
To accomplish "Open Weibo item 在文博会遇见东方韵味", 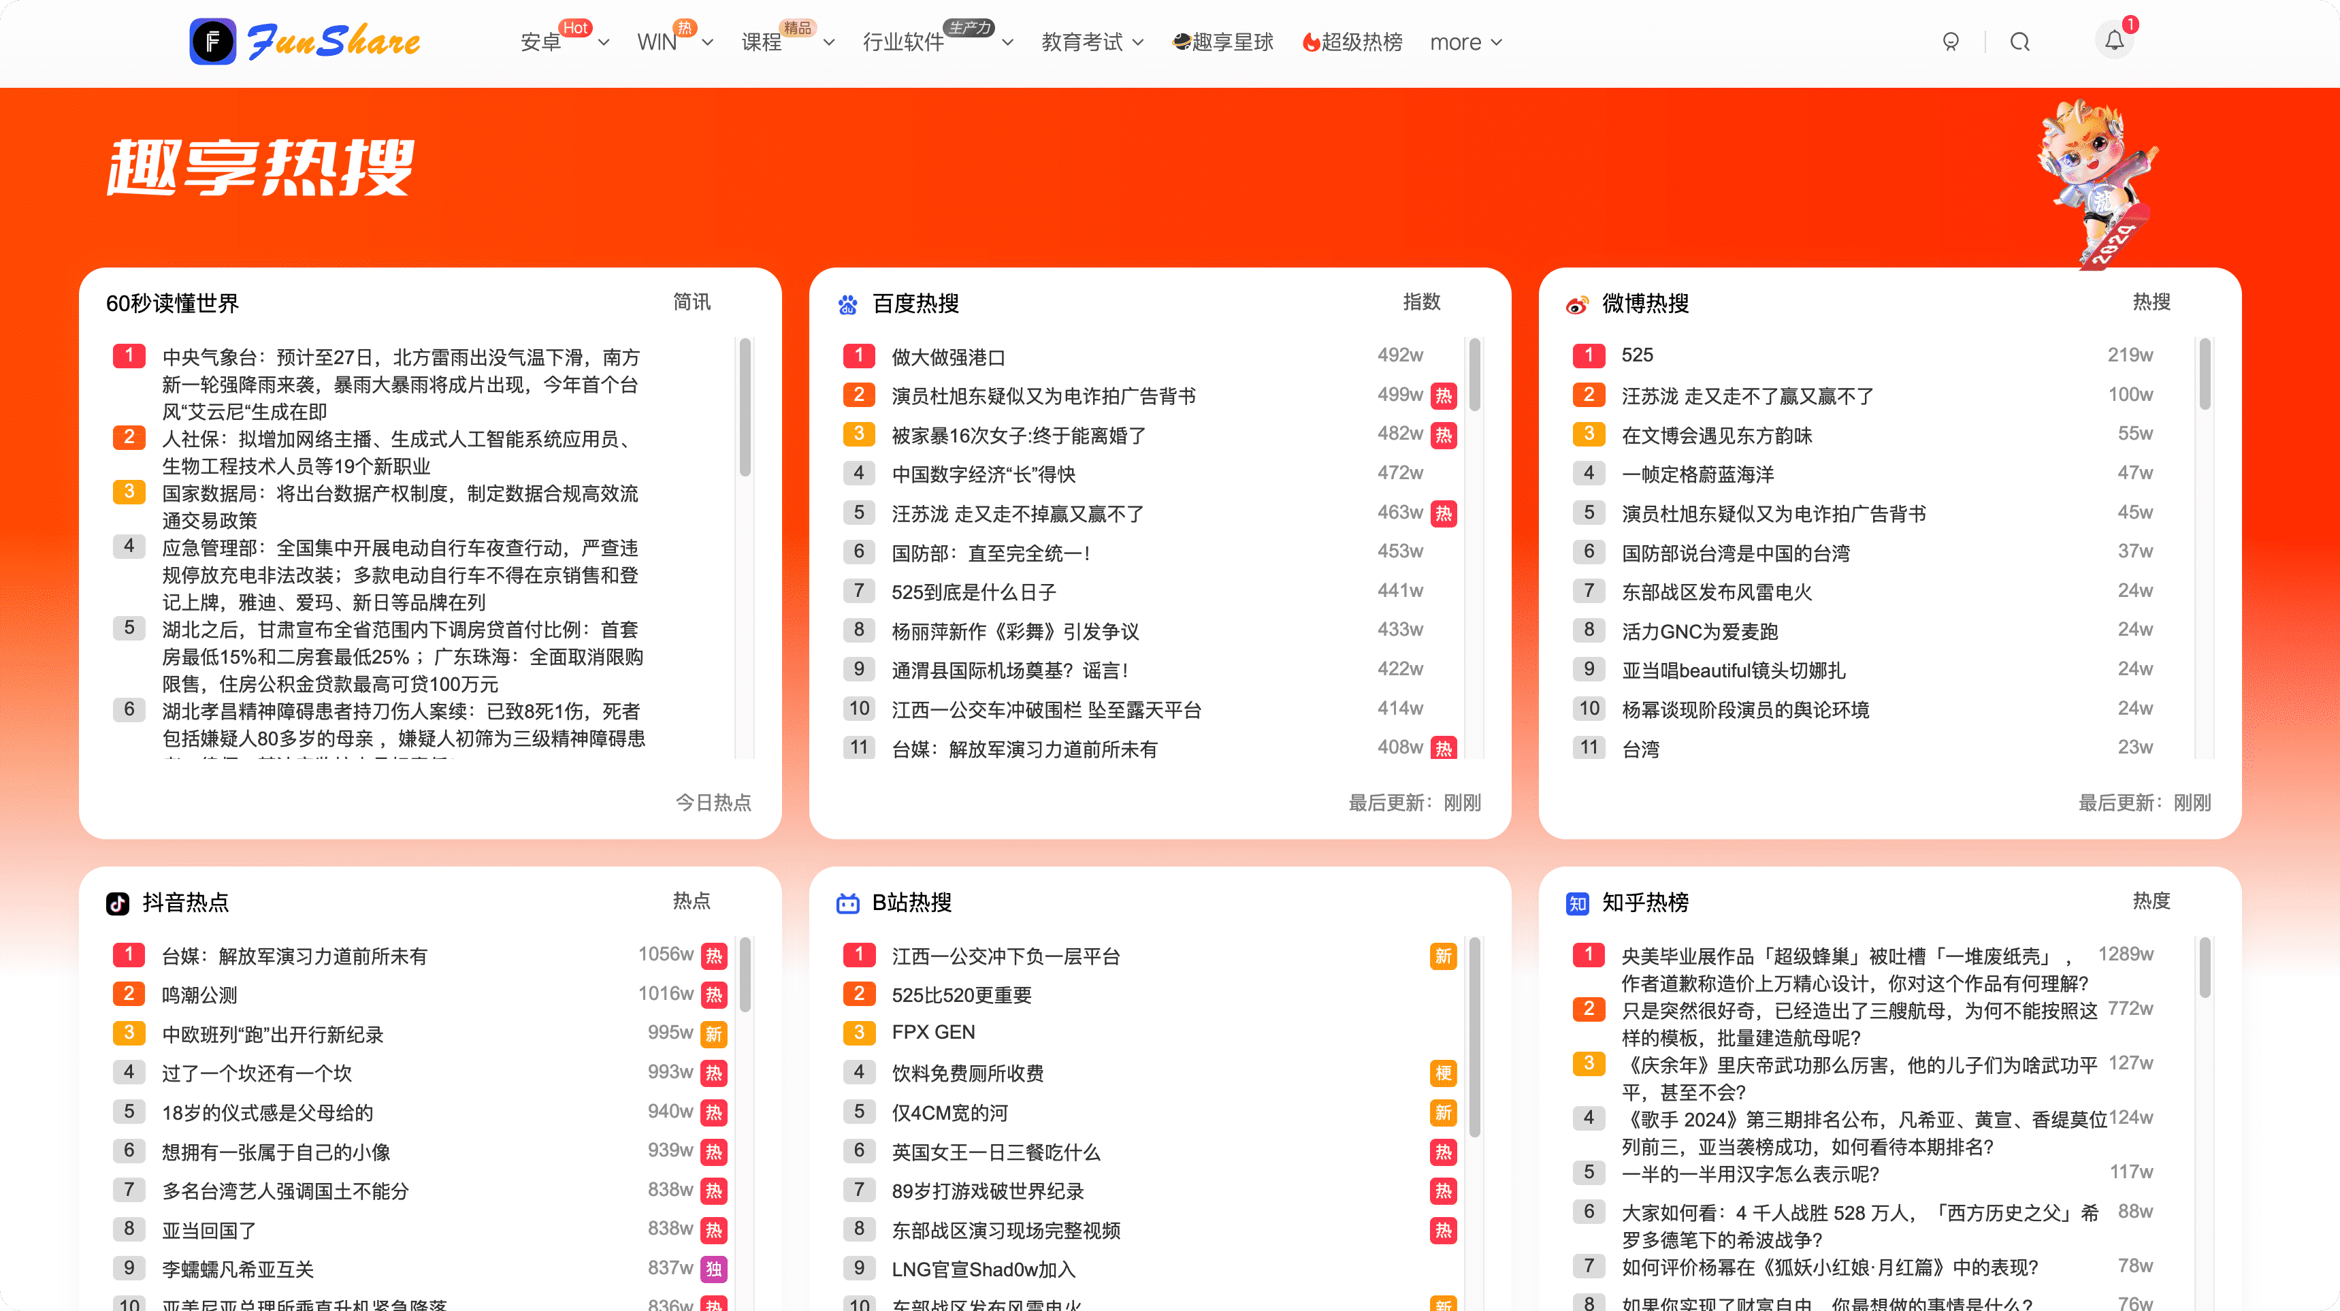I will coord(1716,435).
